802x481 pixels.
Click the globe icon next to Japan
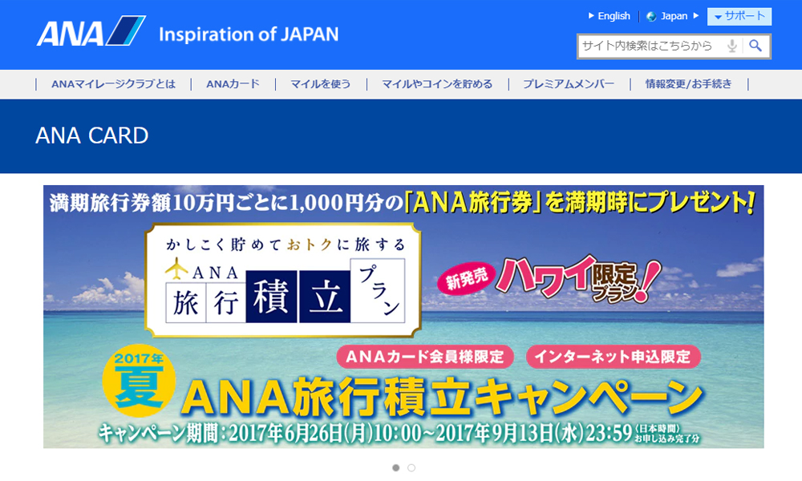coord(651,16)
